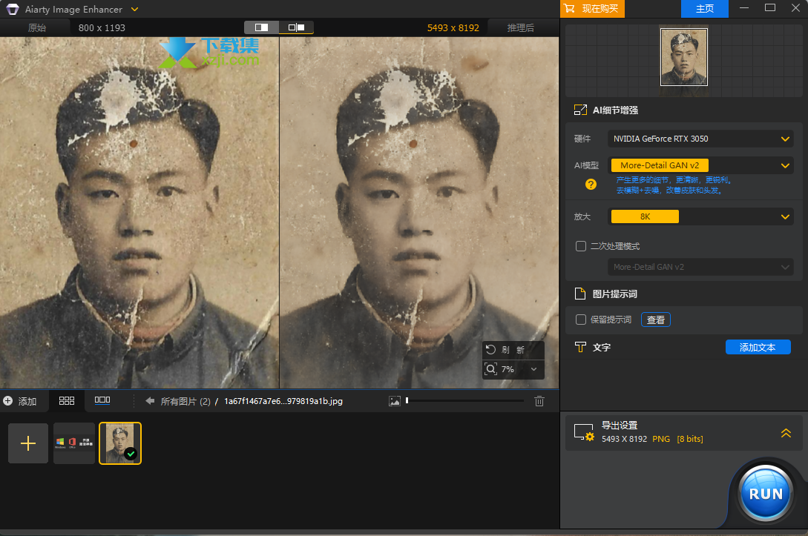Screen dimensions: 808x536
Task: Click the 推理后 label
Action: pyautogui.click(x=520, y=28)
